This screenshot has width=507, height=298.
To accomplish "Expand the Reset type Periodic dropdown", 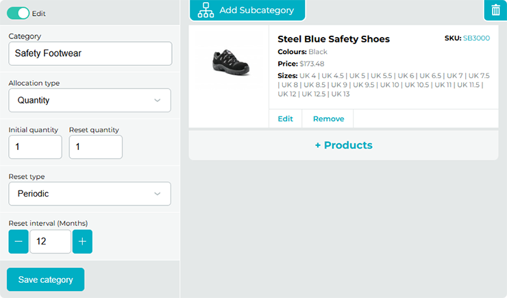I will pyautogui.click(x=90, y=194).
